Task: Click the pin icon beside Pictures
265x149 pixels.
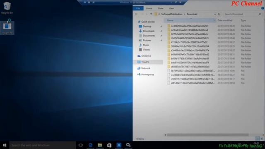Action: 161,41
